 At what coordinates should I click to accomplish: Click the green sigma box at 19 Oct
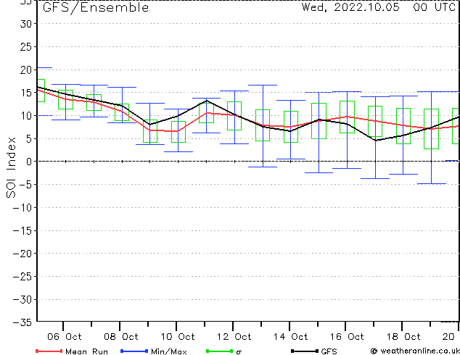pyautogui.click(x=431, y=129)
